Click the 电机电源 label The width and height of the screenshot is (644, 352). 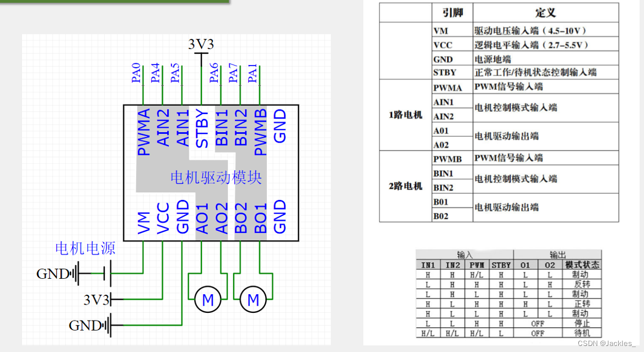pos(85,248)
